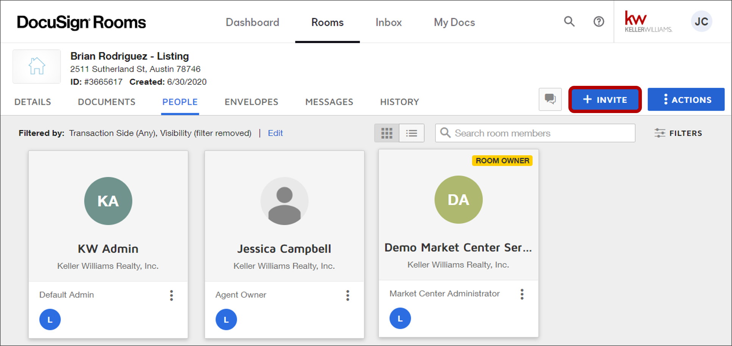Click the Edit filter link
732x346 pixels.
pyautogui.click(x=275, y=133)
